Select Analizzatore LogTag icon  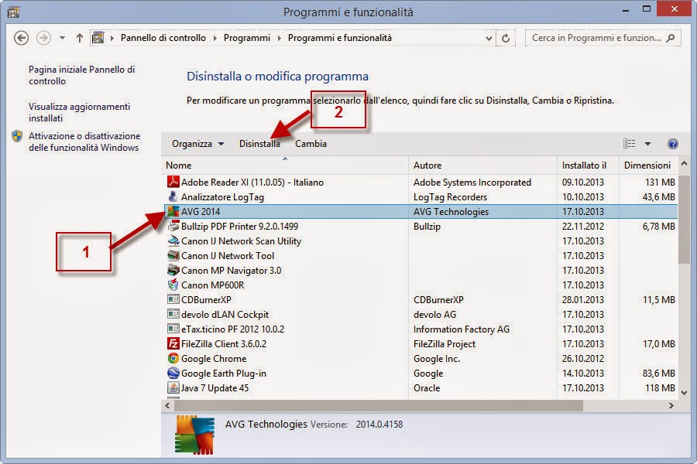173,196
